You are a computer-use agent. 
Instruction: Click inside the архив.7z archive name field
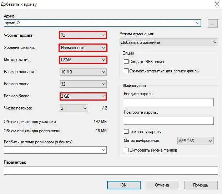coord(102,23)
